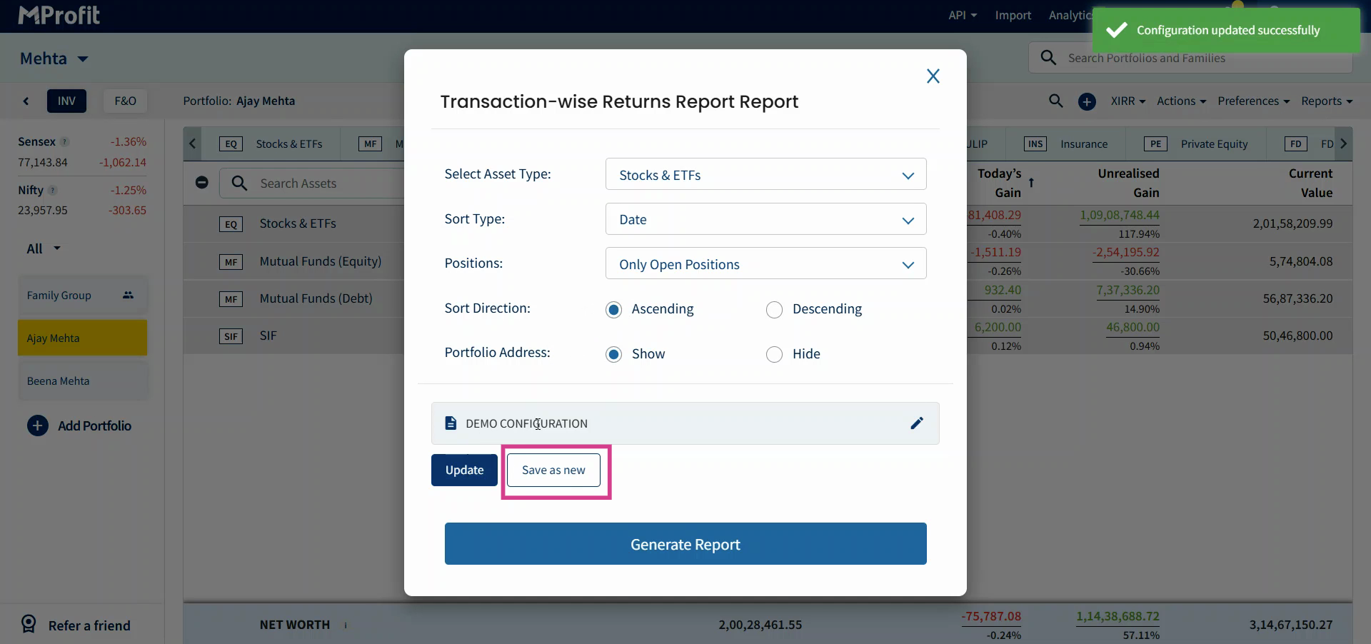
Task: Open the Positions dropdown
Action: pos(765,264)
